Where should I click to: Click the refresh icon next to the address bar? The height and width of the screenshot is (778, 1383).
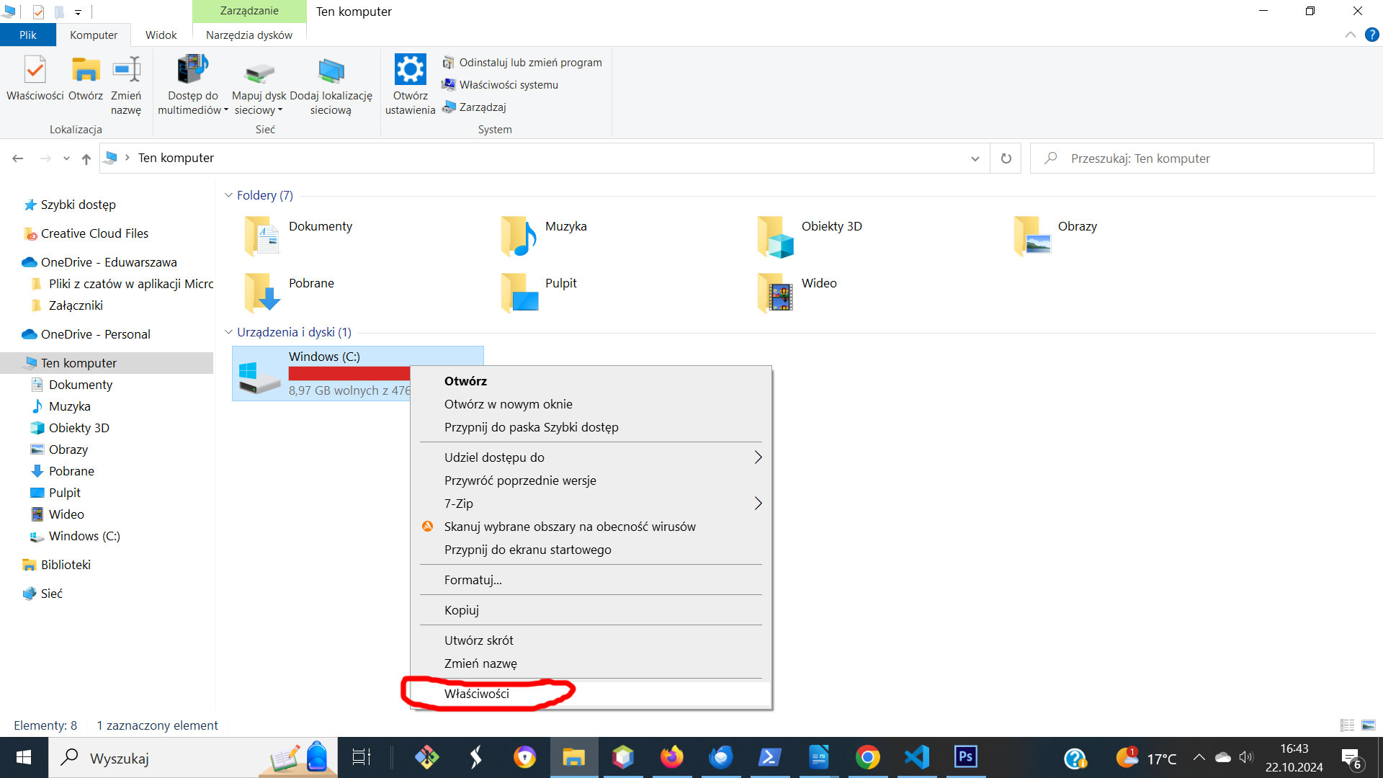pos(1006,158)
